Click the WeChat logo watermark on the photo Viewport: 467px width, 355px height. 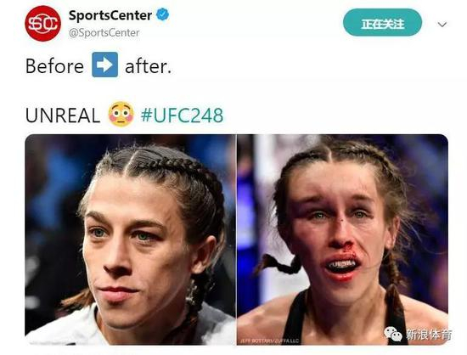point(393,334)
